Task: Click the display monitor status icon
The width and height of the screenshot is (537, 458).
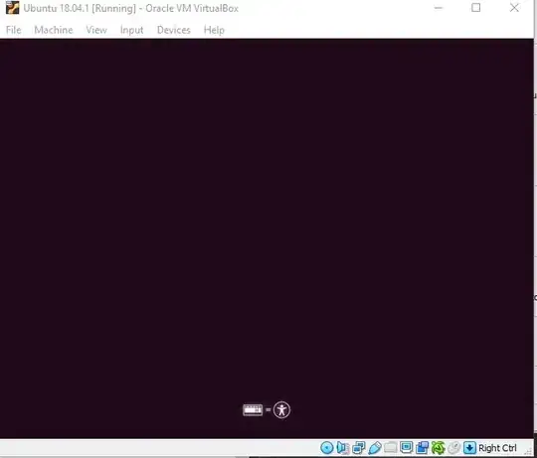Action: point(406,447)
